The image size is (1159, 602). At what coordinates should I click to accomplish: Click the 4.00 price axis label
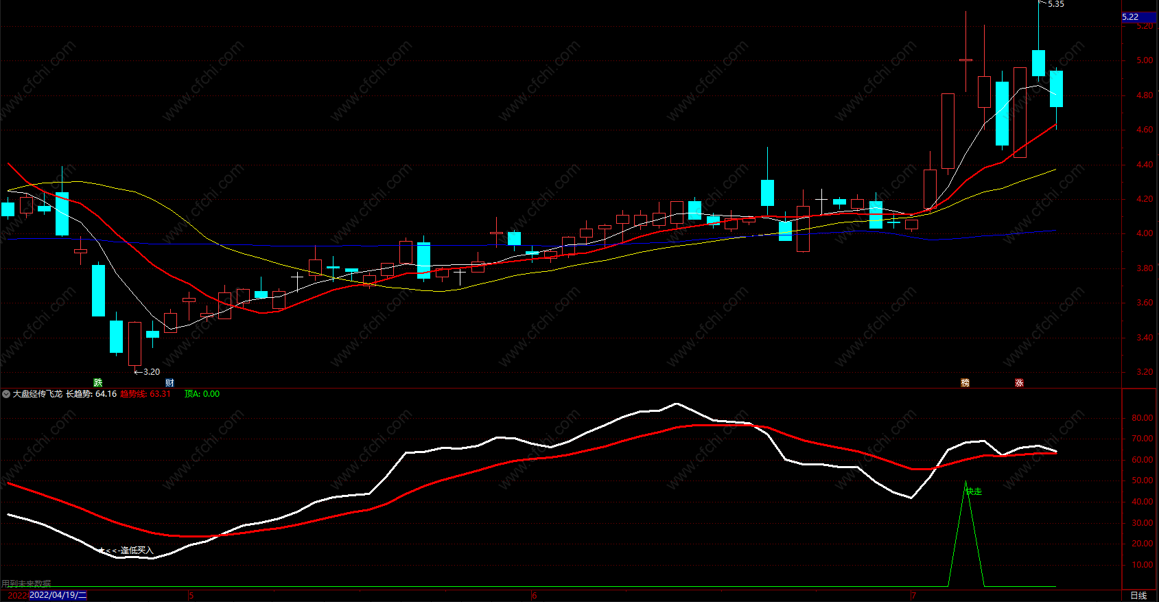coord(1145,233)
